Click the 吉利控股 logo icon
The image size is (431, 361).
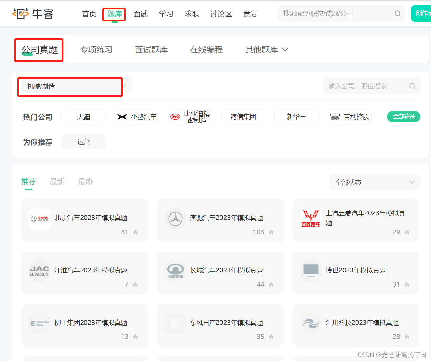(335, 117)
